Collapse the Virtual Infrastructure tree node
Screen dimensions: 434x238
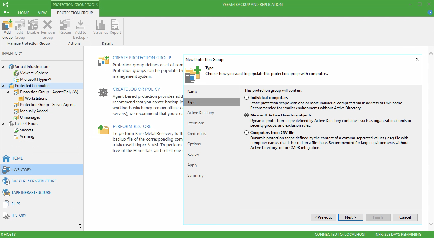click(x=3, y=67)
